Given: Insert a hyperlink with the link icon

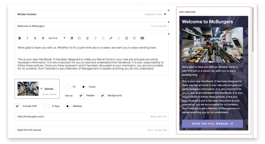Looking at the screenshot, I should [111, 38].
